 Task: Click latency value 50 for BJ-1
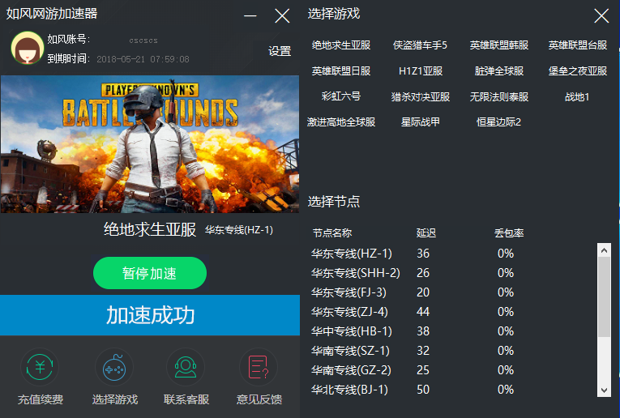point(423,390)
